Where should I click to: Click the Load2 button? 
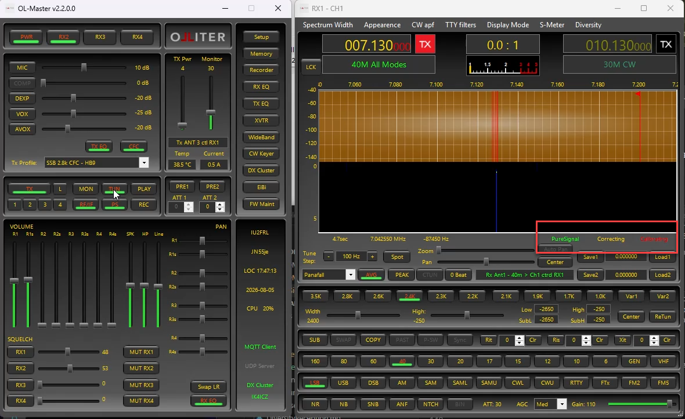(663, 275)
